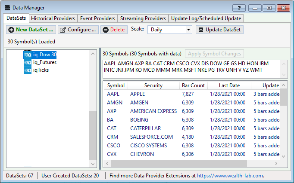The width and height of the screenshot is (294, 183).
Task: Open the Event Providers tab
Action: [x=98, y=18]
